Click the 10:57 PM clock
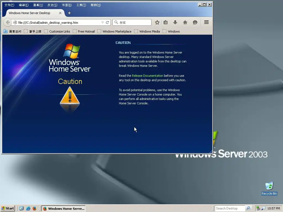This screenshot has height=212, width=283. point(274,208)
